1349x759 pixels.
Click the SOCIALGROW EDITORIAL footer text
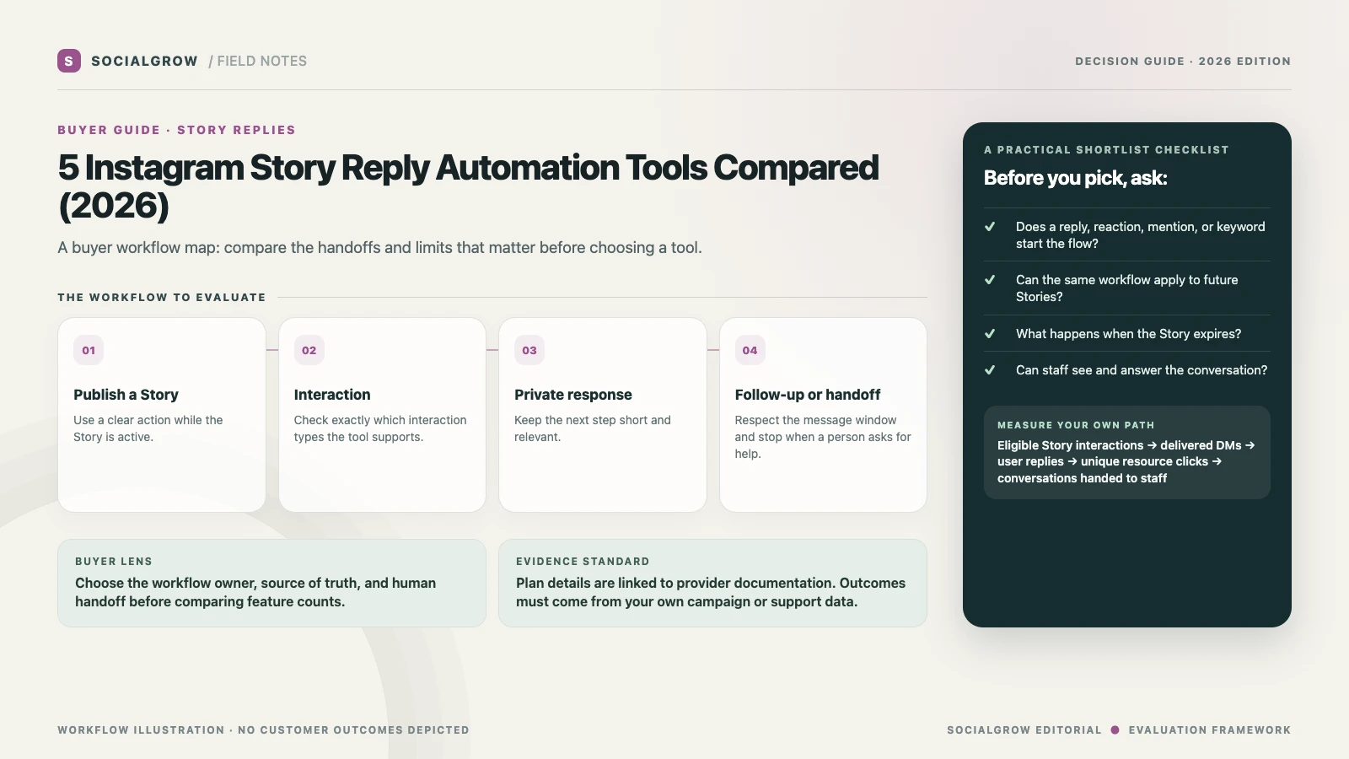1024,730
